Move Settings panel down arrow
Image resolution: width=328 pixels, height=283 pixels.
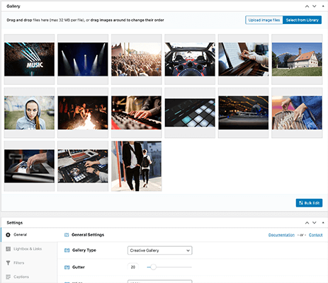[315, 223]
